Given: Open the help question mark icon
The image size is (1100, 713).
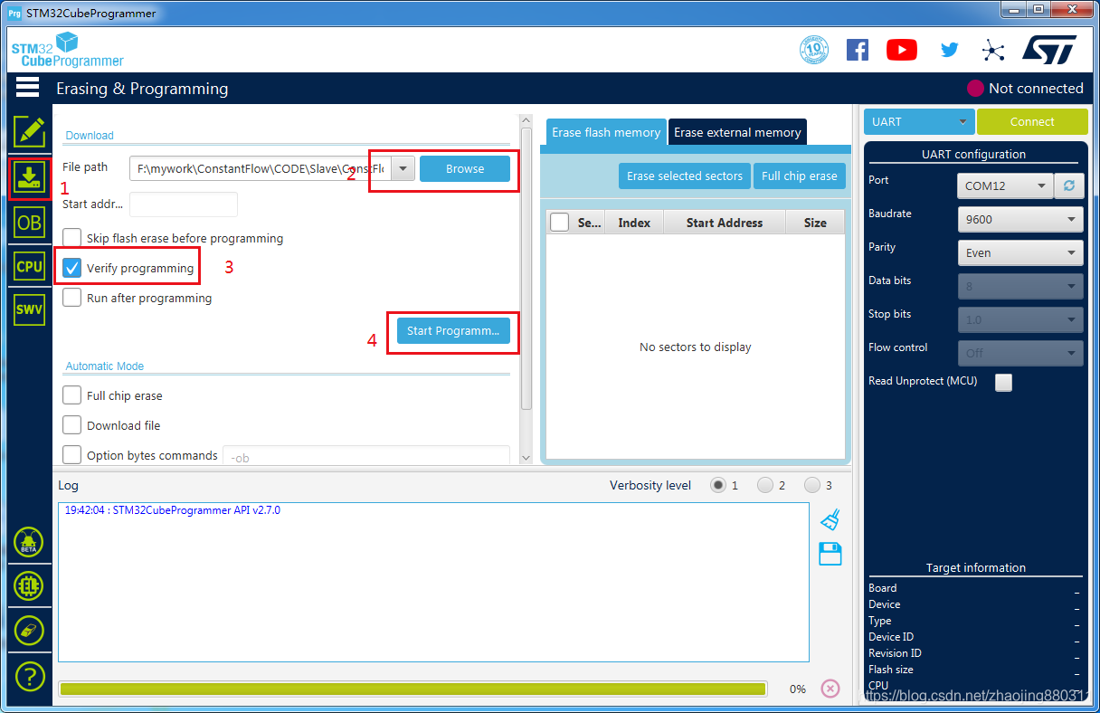Looking at the screenshot, I should (29, 675).
